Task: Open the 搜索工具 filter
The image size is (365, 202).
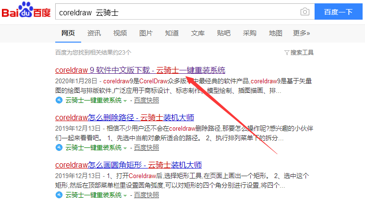Action: coord(299,53)
